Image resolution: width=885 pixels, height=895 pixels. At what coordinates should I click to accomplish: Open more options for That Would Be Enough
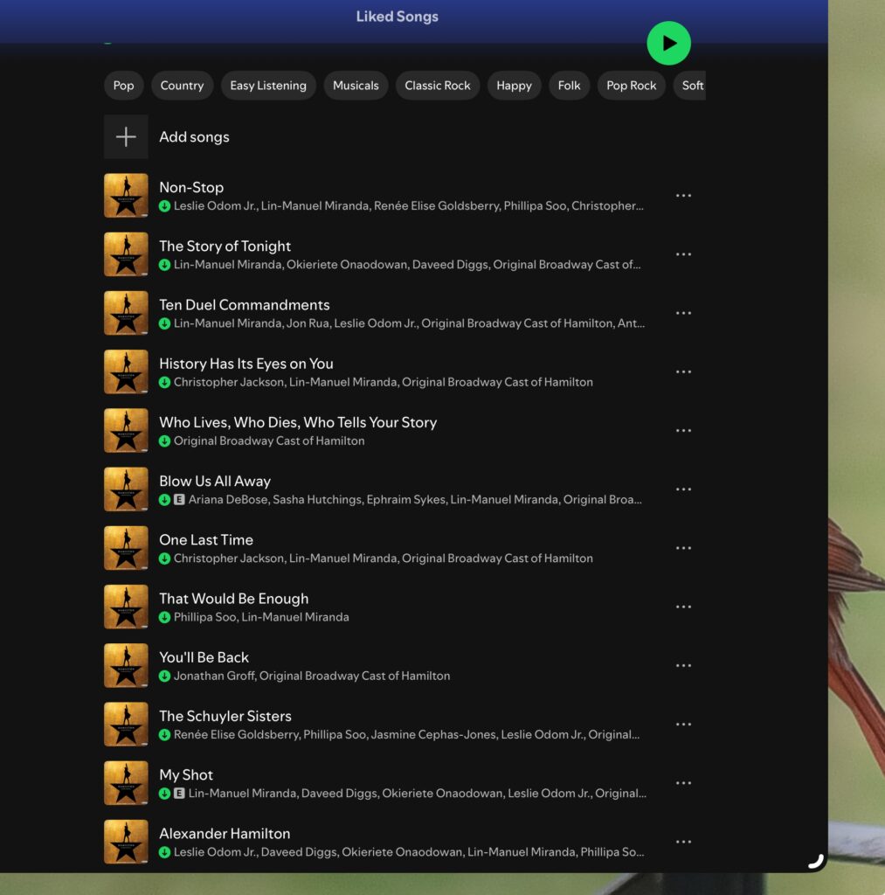tap(683, 607)
